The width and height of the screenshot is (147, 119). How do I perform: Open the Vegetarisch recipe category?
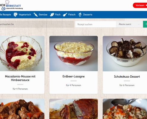(x=25, y=15)
